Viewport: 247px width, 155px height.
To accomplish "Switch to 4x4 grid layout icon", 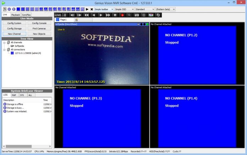I will pos(32,9).
